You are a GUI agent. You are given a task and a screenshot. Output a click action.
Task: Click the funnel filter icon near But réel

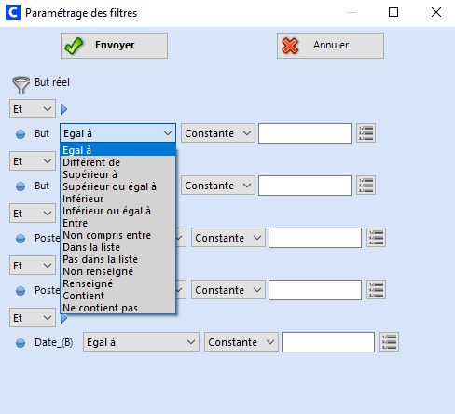click(x=21, y=85)
